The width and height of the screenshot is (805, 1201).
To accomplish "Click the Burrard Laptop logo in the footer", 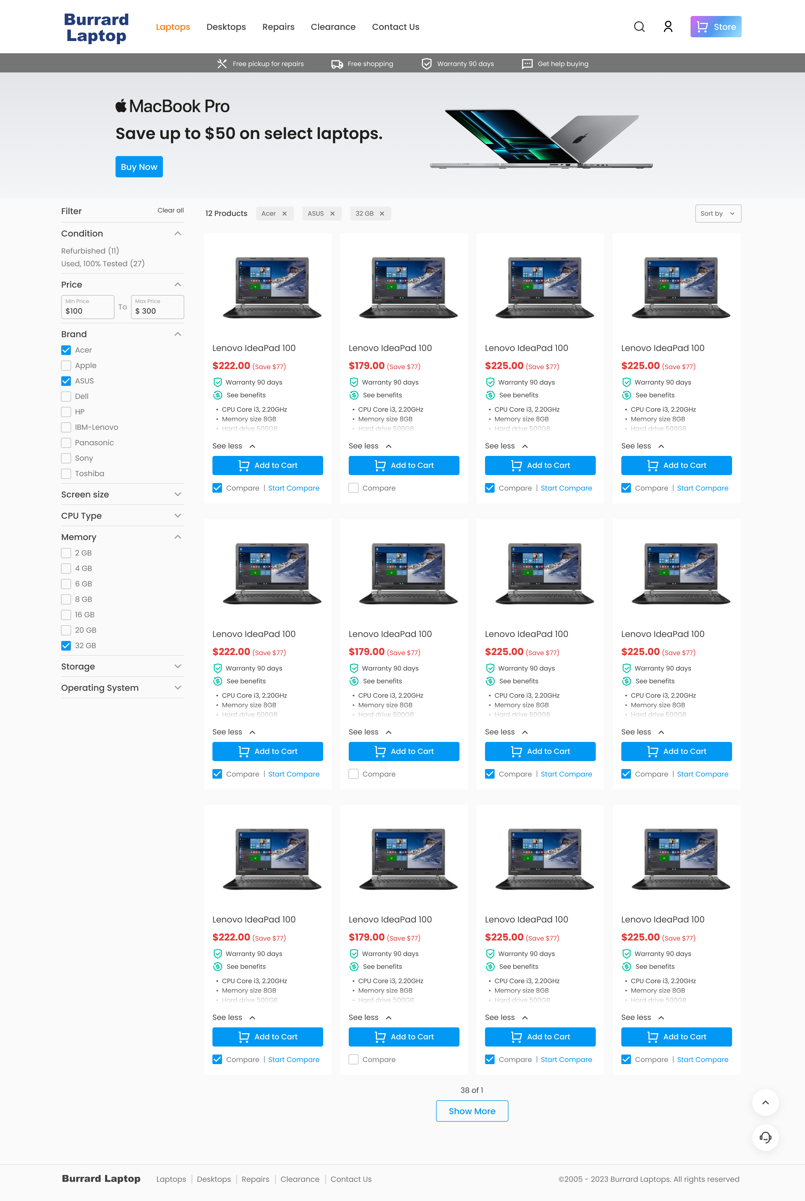I will click(x=101, y=1178).
